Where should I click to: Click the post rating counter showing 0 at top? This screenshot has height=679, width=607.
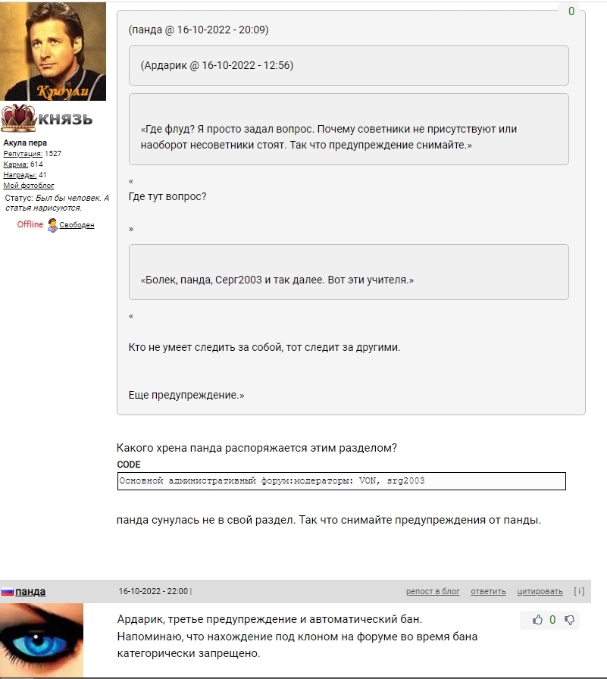click(571, 11)
